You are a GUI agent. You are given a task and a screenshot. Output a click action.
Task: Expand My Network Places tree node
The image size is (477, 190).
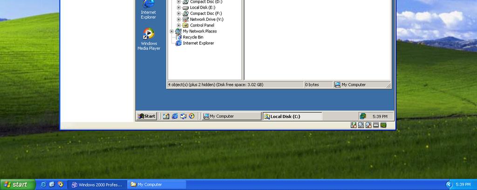(x=171, y=31)
